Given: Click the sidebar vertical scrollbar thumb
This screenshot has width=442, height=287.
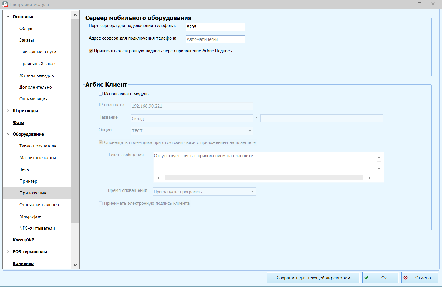Looking at the screenshot, I should point(75,121).
